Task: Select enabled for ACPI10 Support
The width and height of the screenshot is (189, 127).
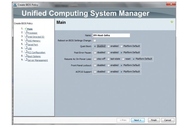Action: point(108,72)
